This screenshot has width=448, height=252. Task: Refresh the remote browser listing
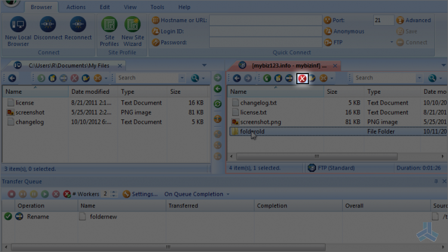(267, 78)
